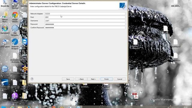Click the Port field showing 6041
Screen dimensions: 192x108
(x=85, y=17)
